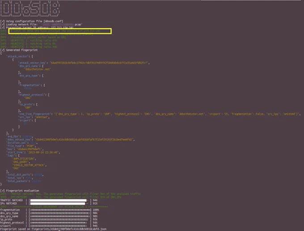Click the 'Generated fingerprint' heading line
Screen dimensions: 304x231
(19, 50)
